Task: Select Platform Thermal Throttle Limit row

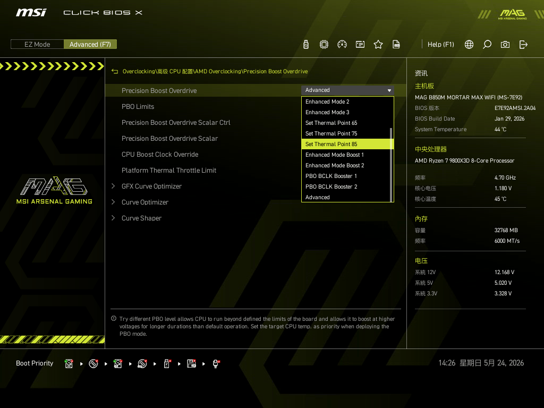Action: (x=256, y=171)
